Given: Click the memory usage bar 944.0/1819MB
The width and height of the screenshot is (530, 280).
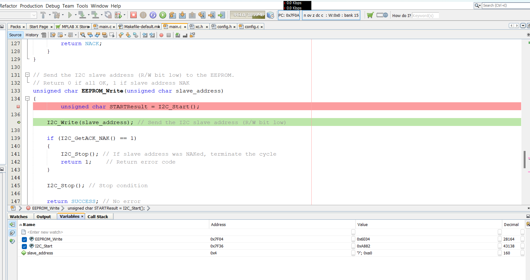Looking at the screenshot, I should (248, 15).
